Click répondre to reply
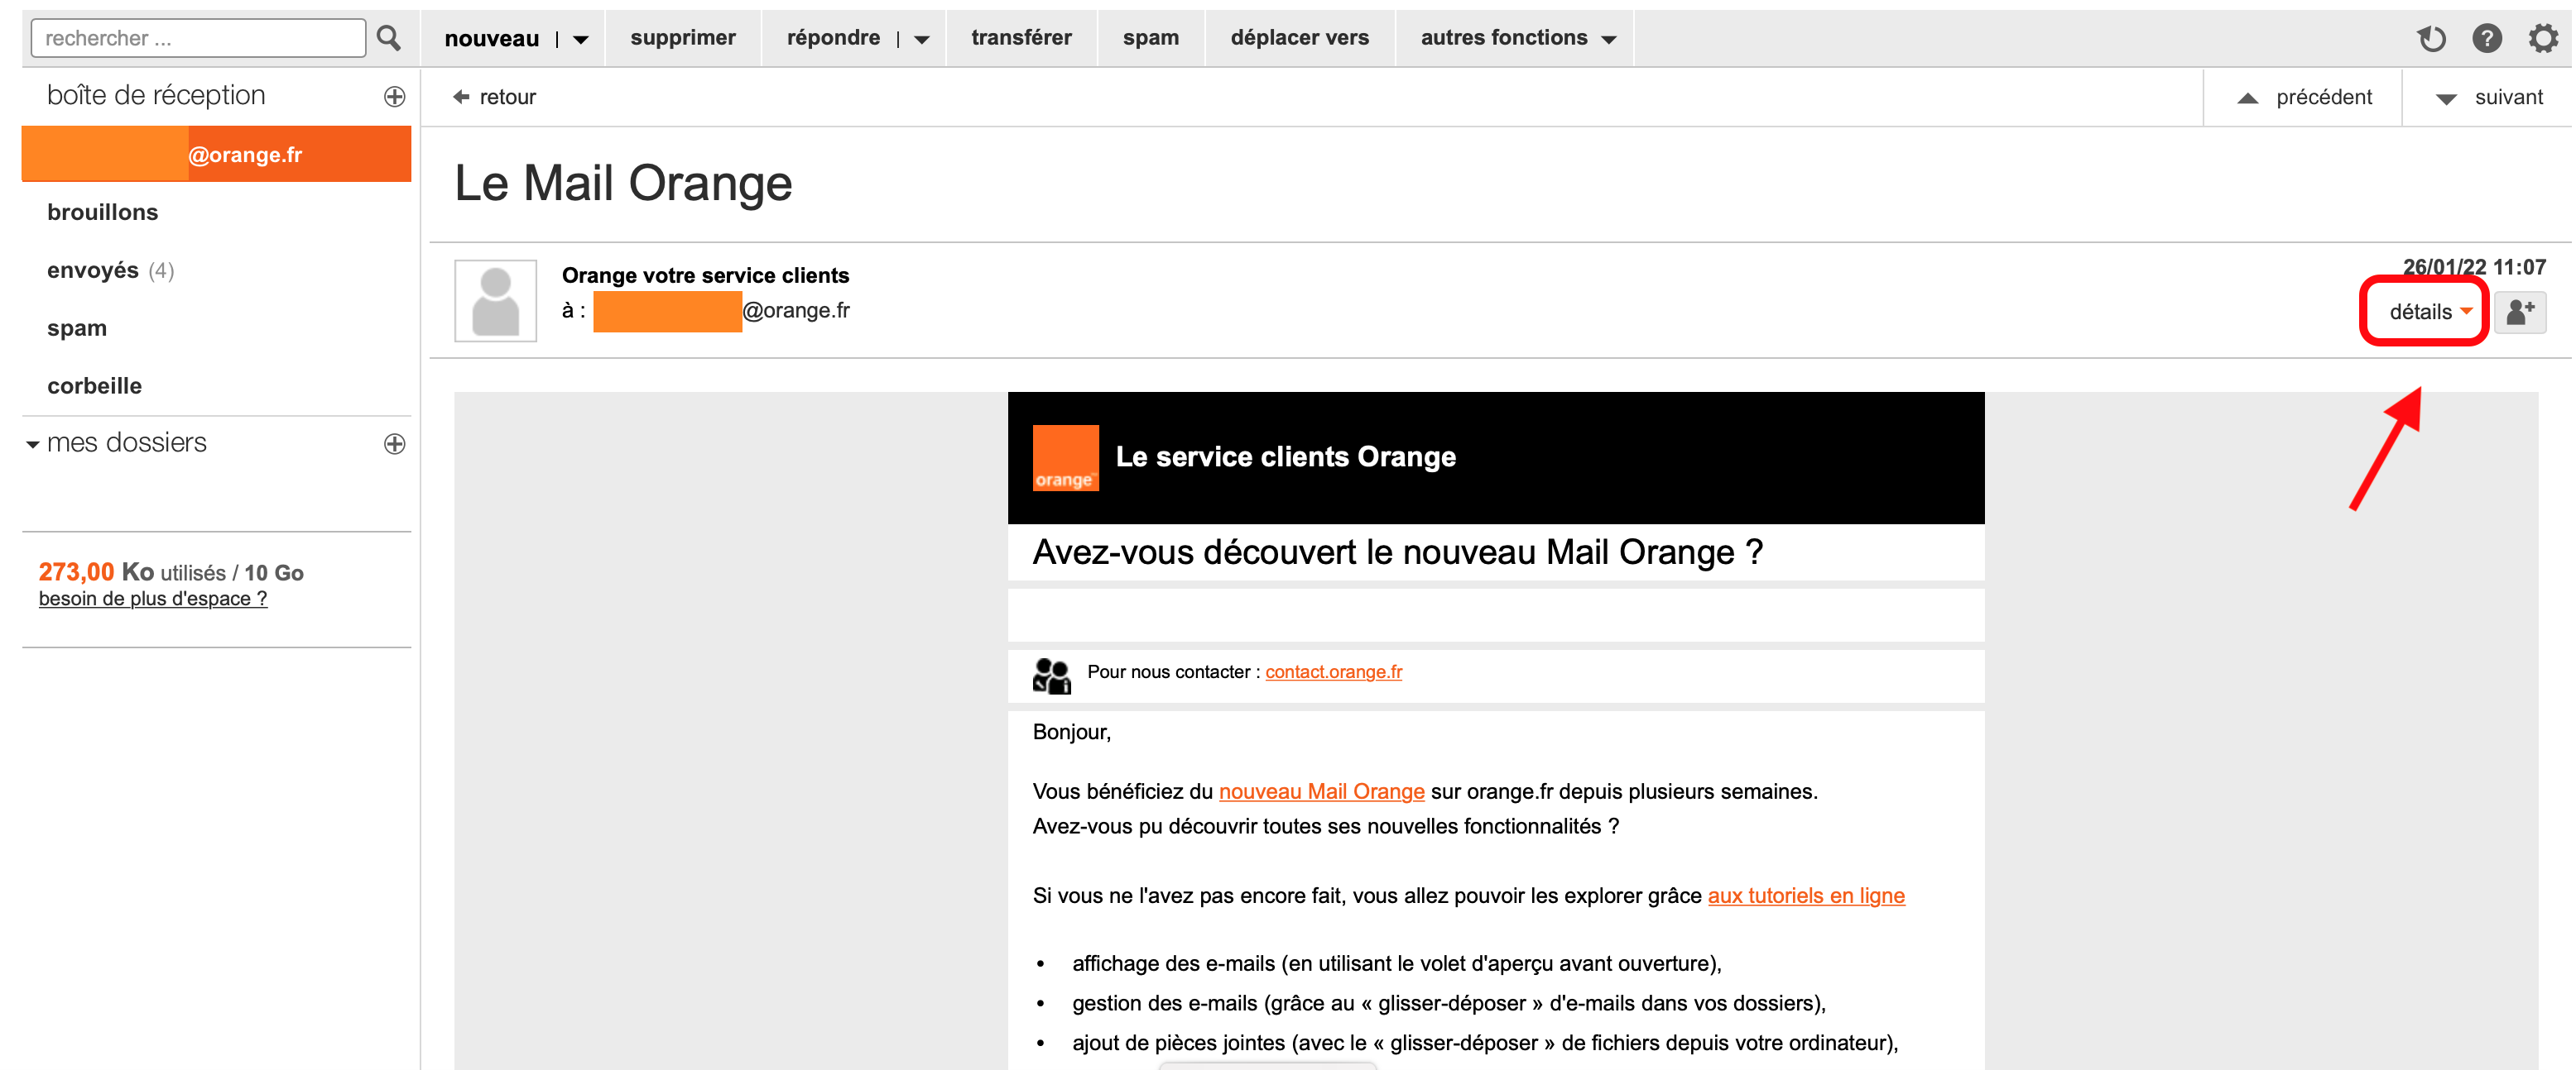Image resolution: width=2576 pixels, height=1070 pixels. point(833,38)
